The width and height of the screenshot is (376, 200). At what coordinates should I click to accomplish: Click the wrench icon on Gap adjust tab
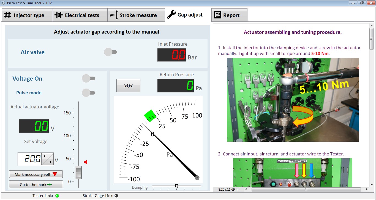pyautogui.click(x=171, y=15)
